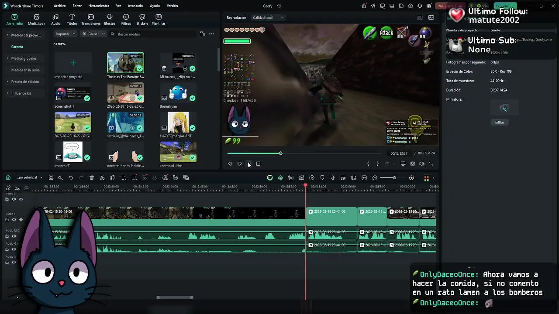Click the home icon left of project principal
This screenshot has width=559, height=314.
click(x=8, y=177)
